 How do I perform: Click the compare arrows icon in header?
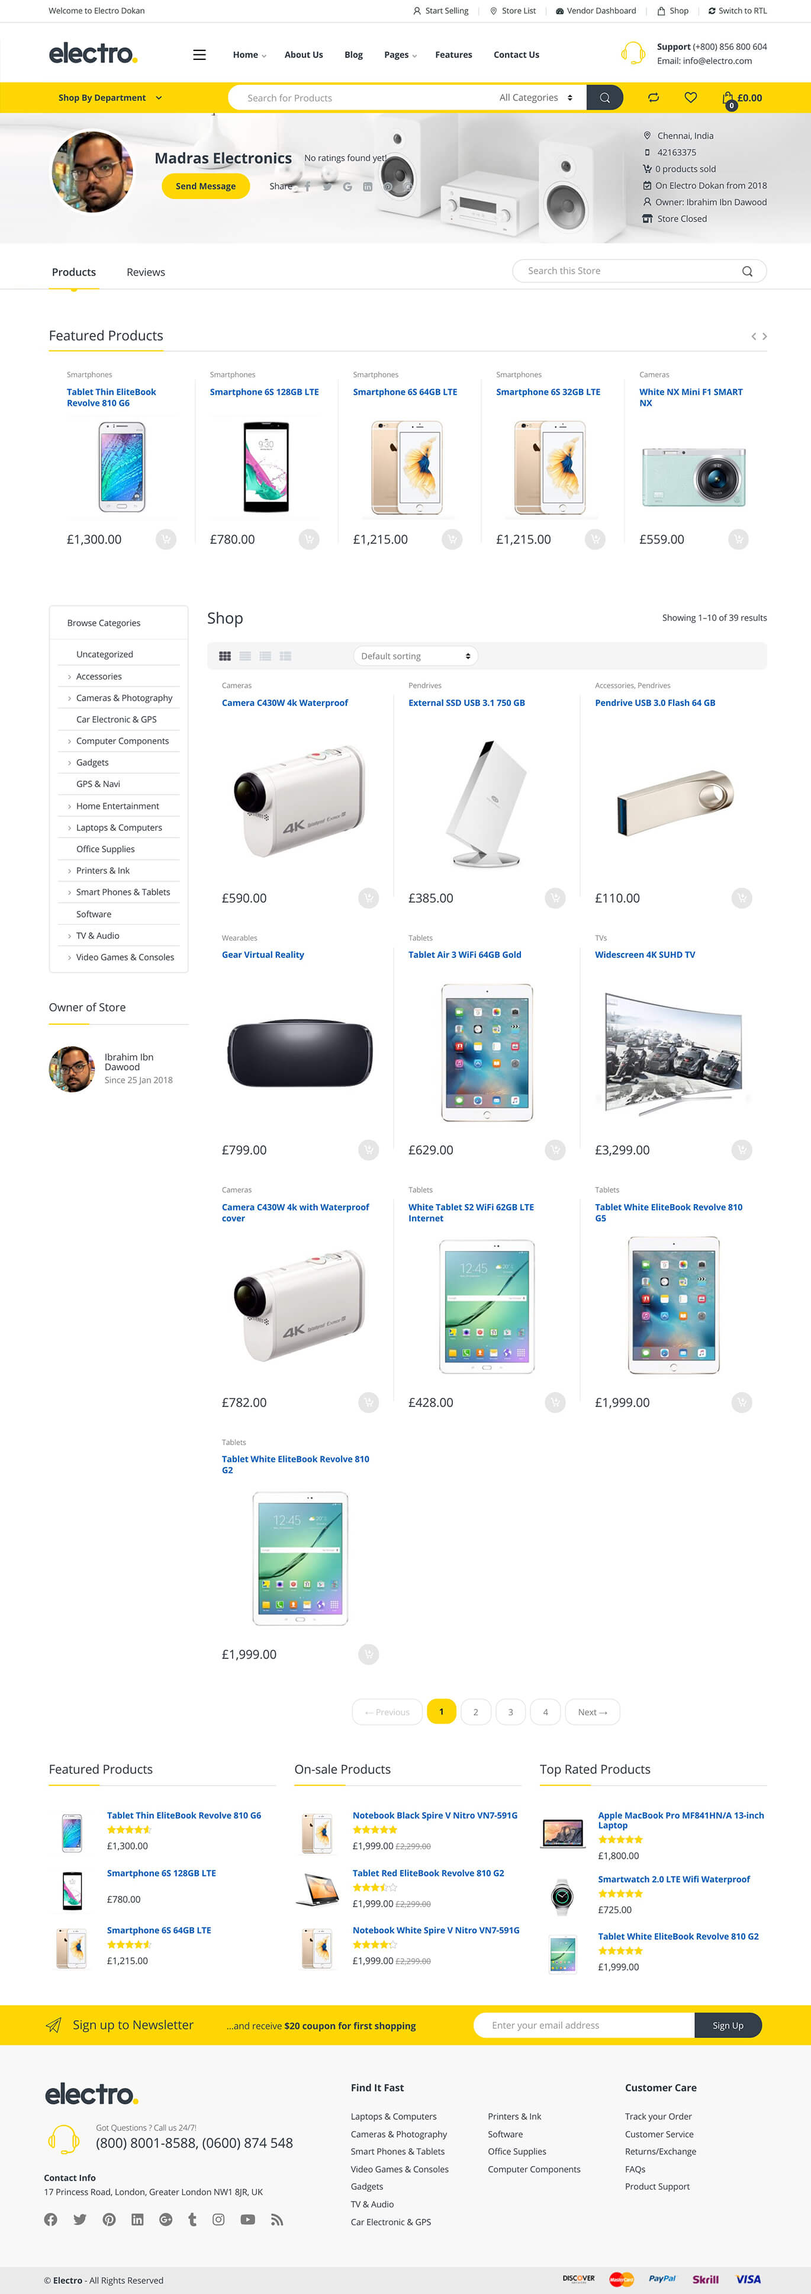pos(652,98)
